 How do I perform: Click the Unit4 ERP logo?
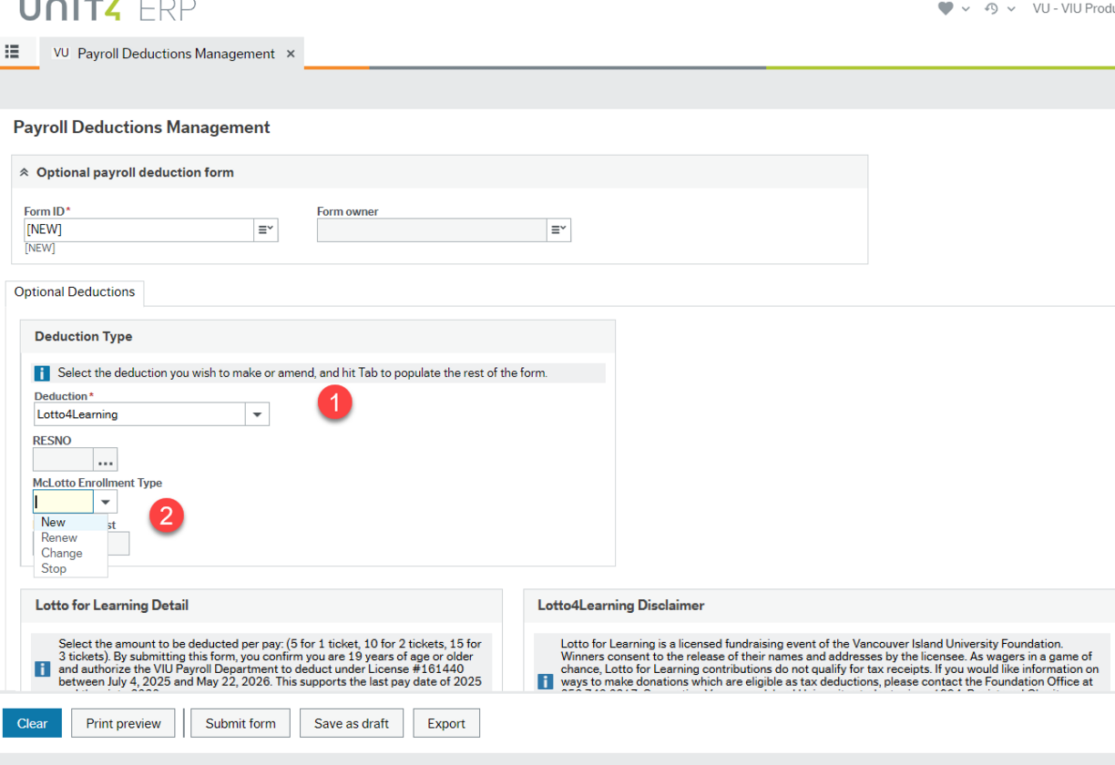coord(107,10)
